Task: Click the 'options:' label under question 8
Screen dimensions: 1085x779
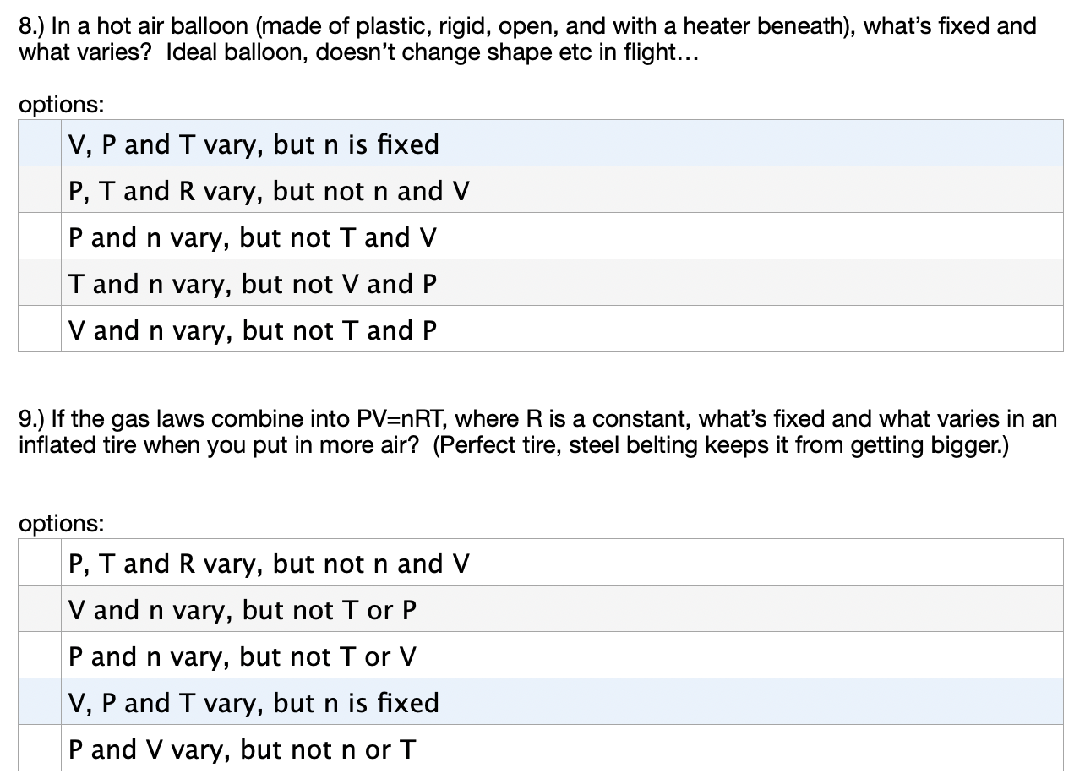Action: pos(62,105)
